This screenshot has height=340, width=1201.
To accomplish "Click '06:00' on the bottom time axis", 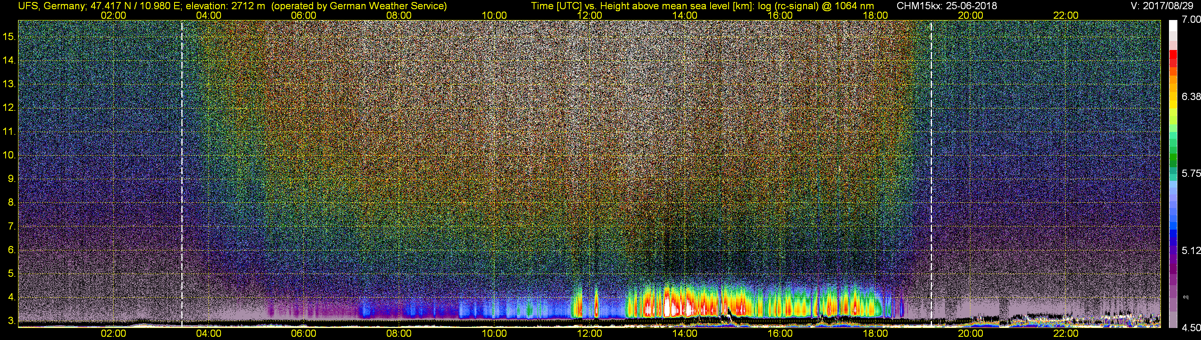I will 303,334.
